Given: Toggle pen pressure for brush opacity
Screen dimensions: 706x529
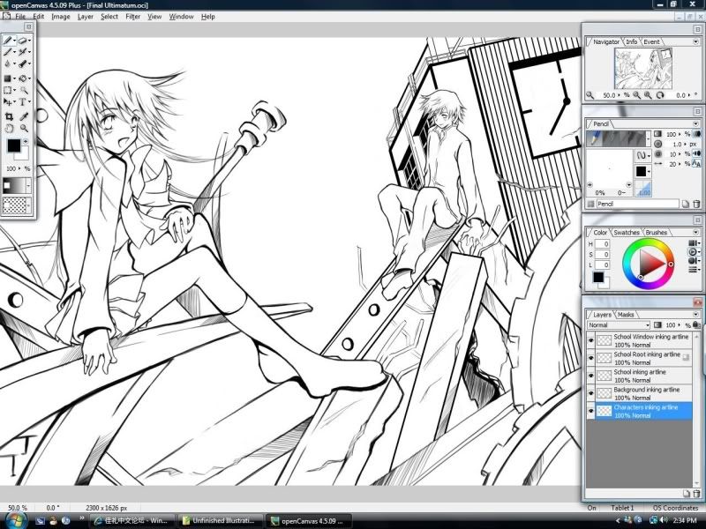Looking at the screenshot, I should click(x=696, y=134).
